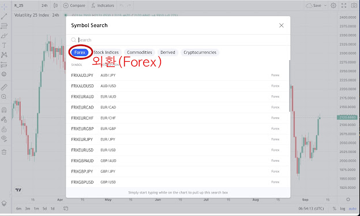The width and height of the screenshot is (360, 216).
Task: Choose the FRXEURAUD symbol row
Action: (177, 97)
